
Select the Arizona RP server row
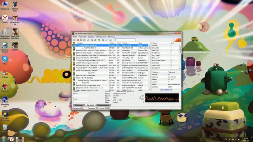click(111, 50)
